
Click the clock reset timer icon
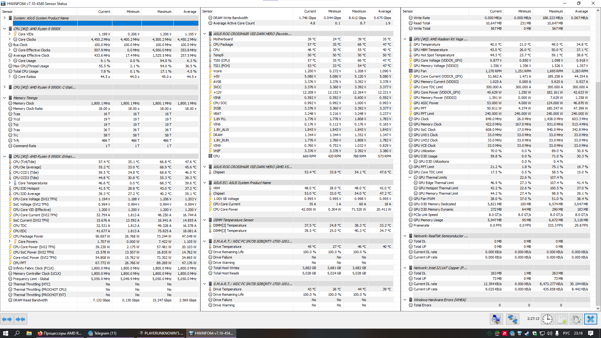[547, 319]
